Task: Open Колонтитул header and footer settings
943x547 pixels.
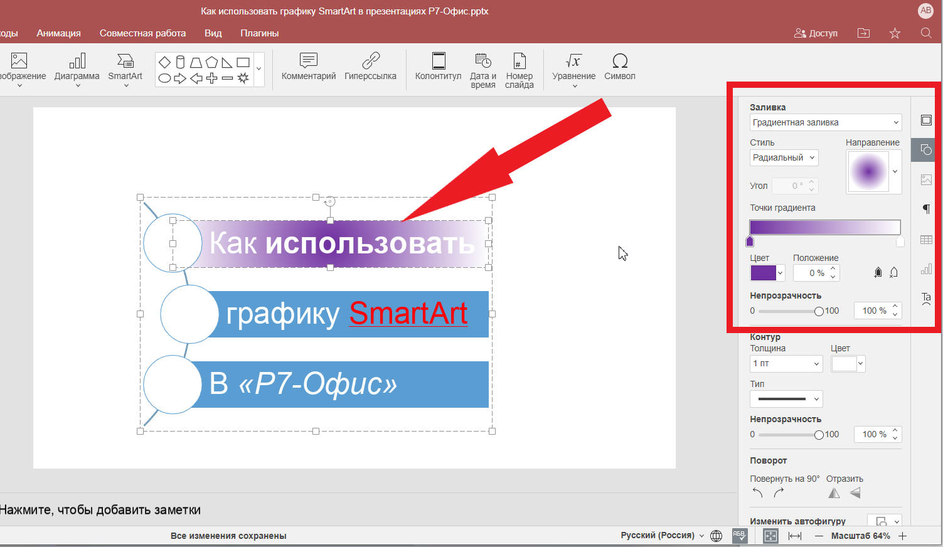Action: pyautogui.click(x=439, y=66)
